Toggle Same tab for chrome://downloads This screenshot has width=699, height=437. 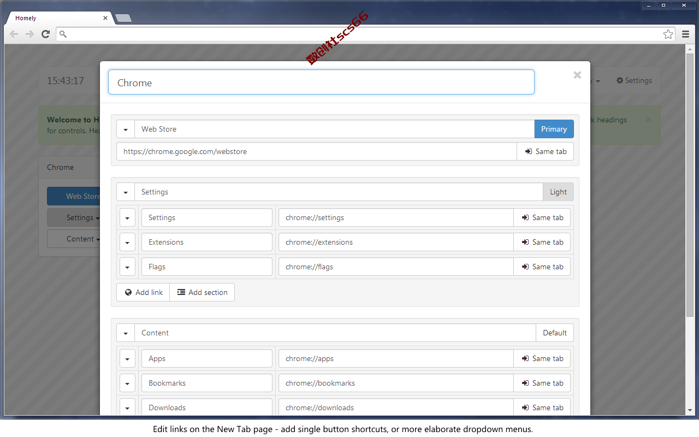(542, 408)
